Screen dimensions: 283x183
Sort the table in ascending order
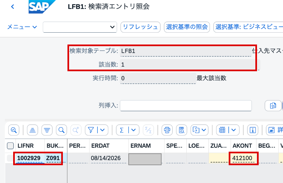click(x=33, y=130)
